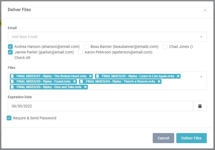Uncheck Andrea Hanson recipient
This screenshot has height=150, width=215.
pos(10,47)
